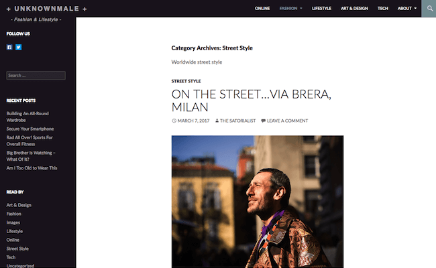Select Street Style category in sidebar
Screen dimensions: 436x268
point(17,249)
